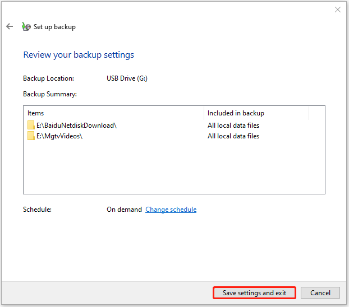
Task: Click the Set up backup title text
Action: coord(54,27)
